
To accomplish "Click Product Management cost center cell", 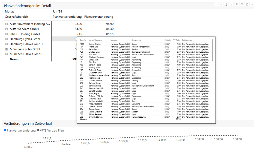I will [x=140, y=47].
